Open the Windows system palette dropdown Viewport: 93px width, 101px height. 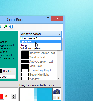[x=41, y=34]
